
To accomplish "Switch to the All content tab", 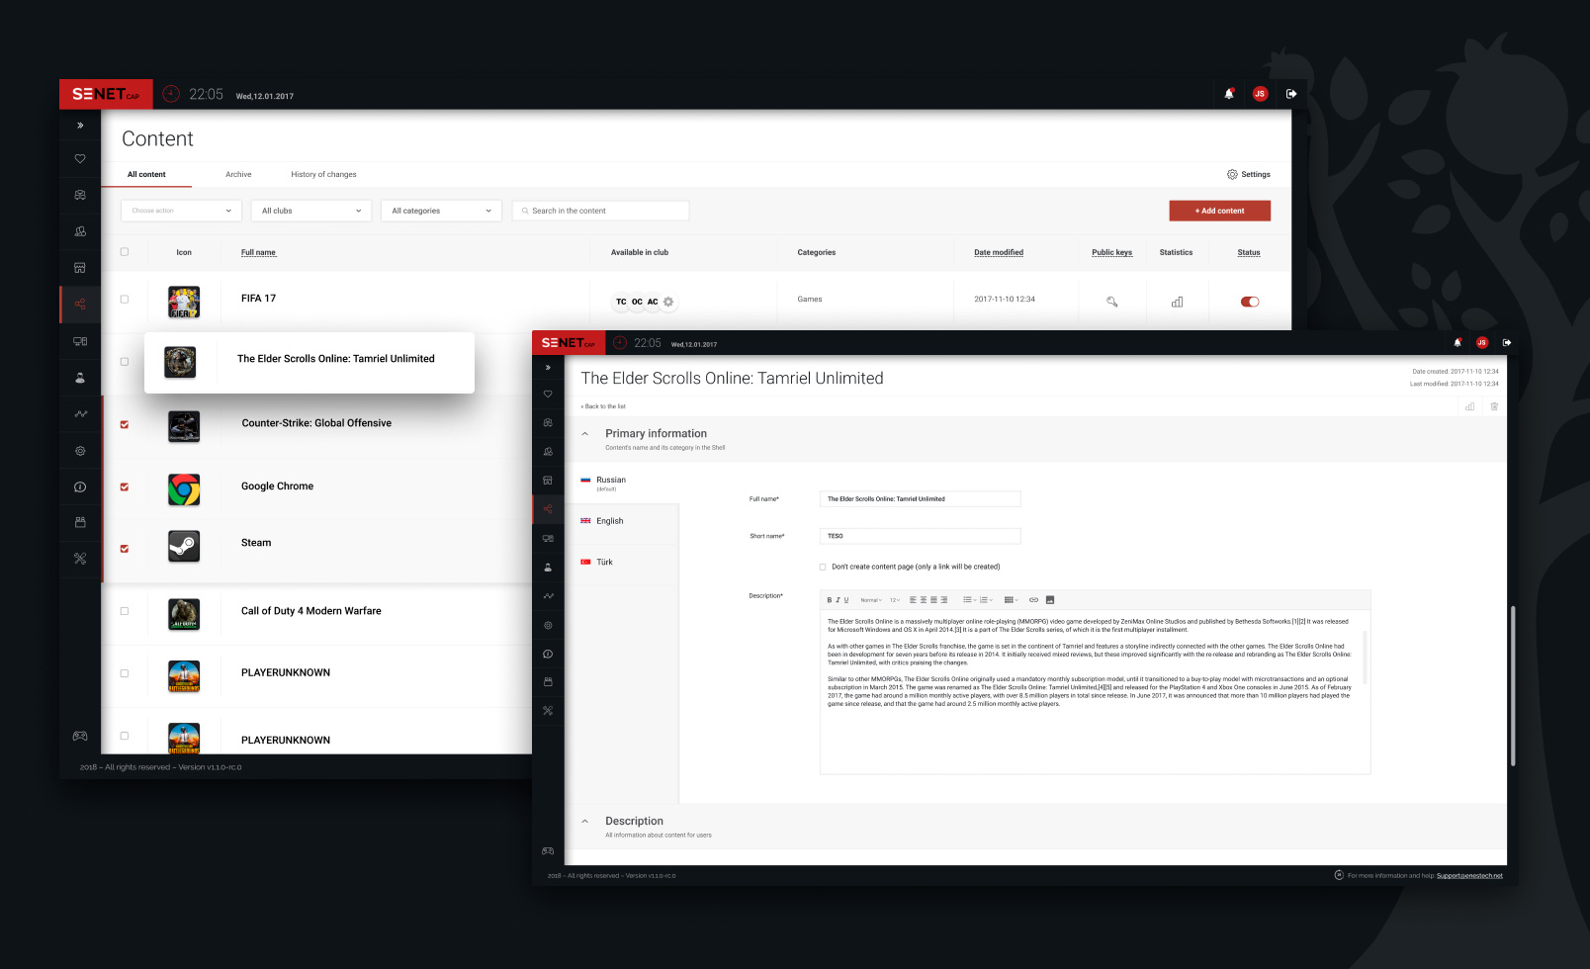I will (146, 174).
